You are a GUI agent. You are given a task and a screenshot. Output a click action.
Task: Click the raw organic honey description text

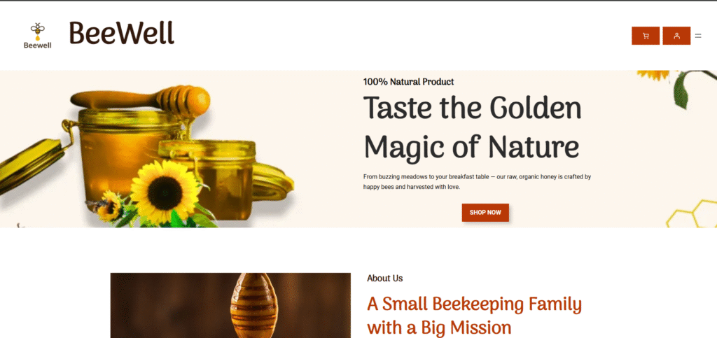tap(478, 181)
